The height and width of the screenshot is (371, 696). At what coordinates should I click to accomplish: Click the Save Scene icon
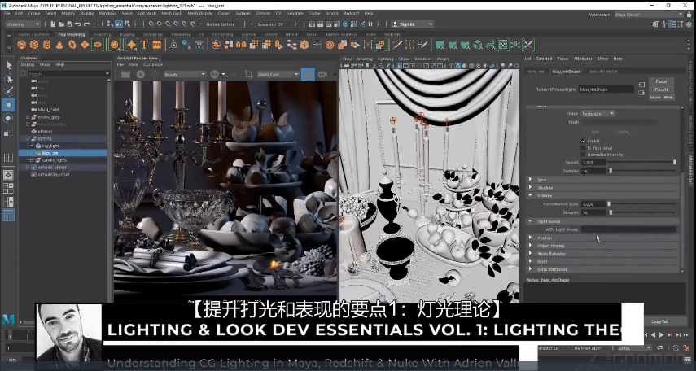click(70, 24)
